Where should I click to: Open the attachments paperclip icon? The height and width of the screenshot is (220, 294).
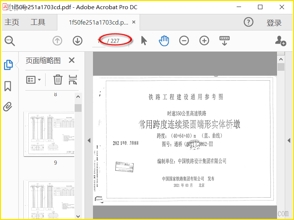pyautogui.click(x=8, y=107)
